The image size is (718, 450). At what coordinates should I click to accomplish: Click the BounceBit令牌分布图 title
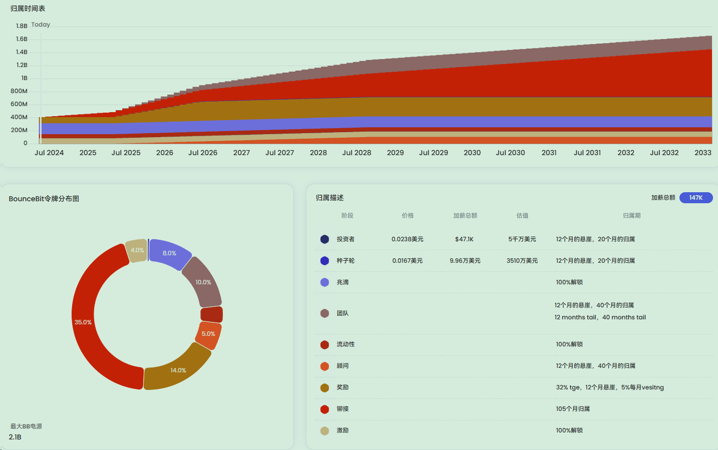click(x=44, y=199)
